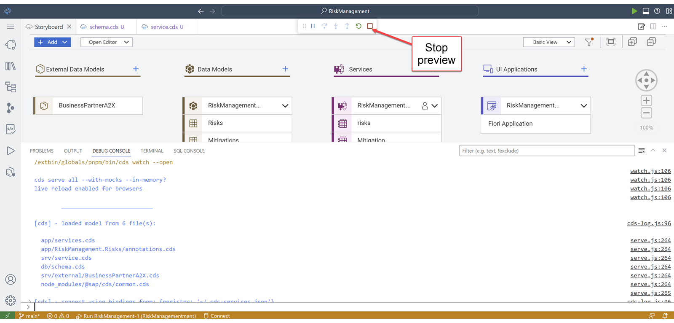Close the bottom panel
The image size is (674, 323).
[x=664, y=151]
